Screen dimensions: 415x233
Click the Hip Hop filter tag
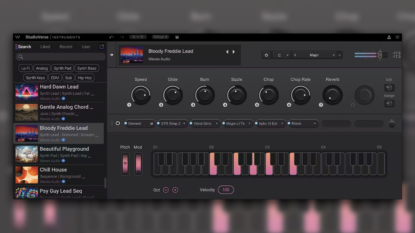click(x=84, y=77)
